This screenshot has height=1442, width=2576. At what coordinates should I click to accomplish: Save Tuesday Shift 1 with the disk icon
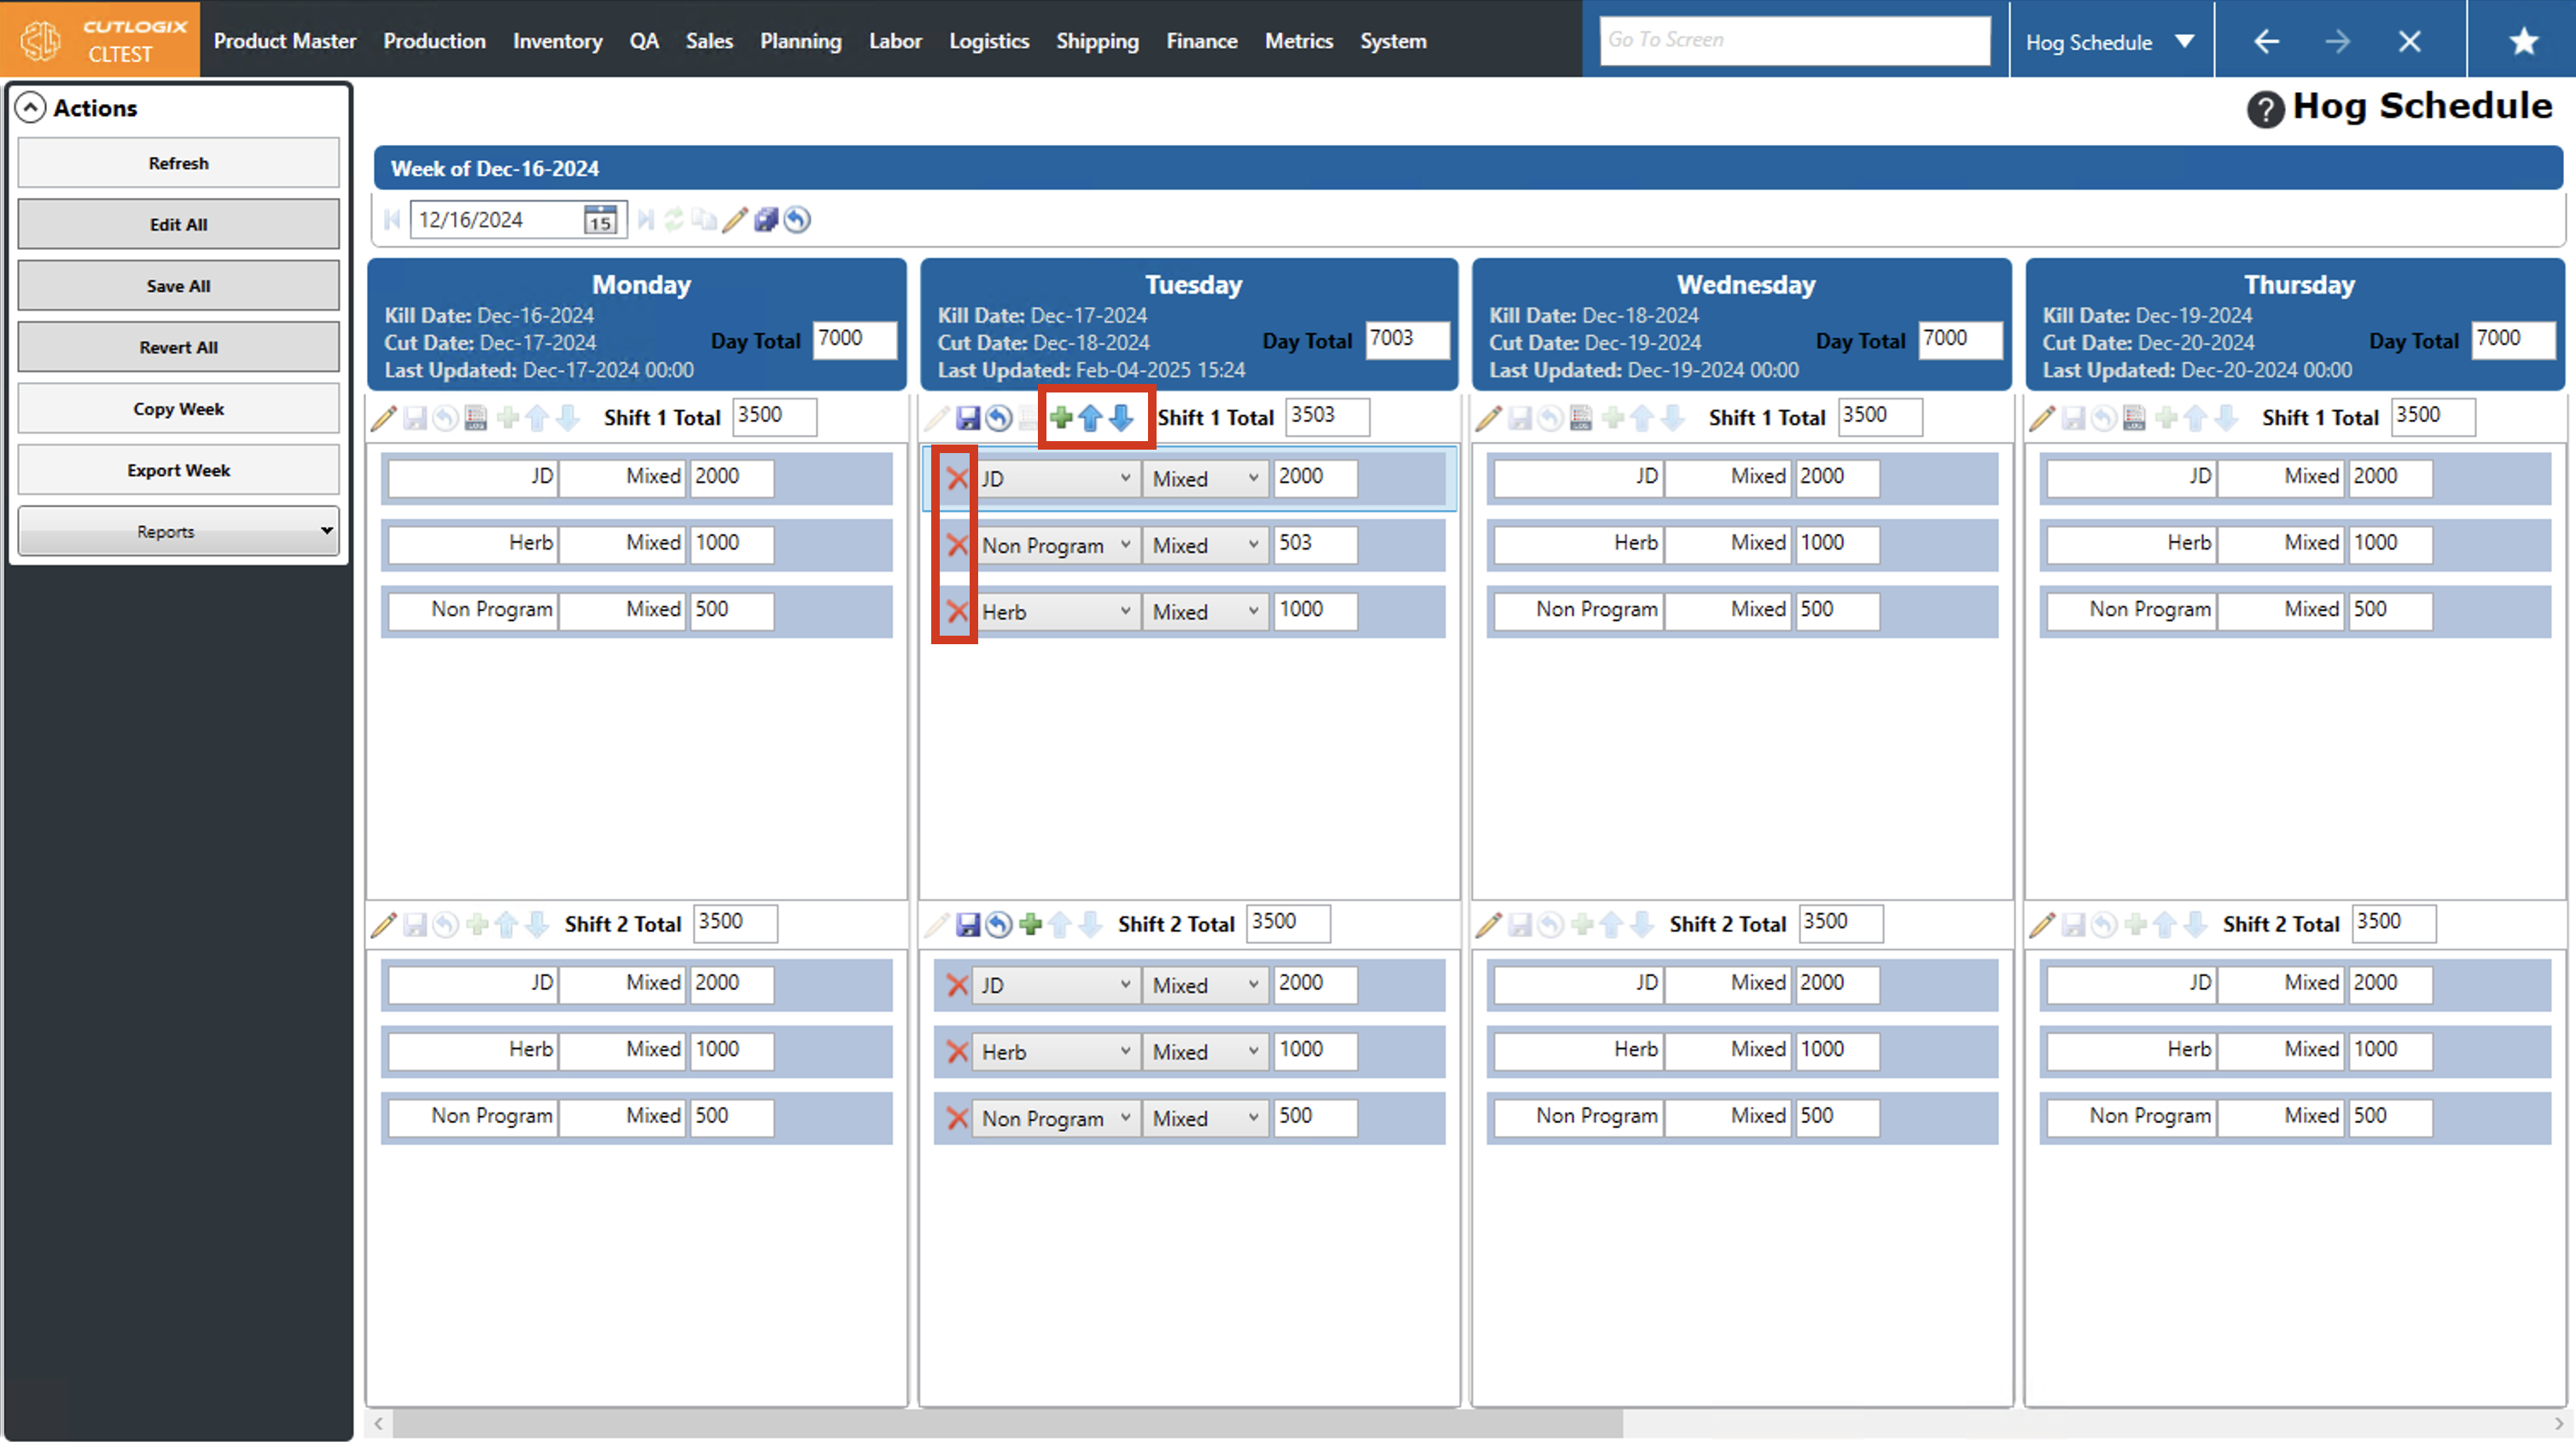pos(968,417)
